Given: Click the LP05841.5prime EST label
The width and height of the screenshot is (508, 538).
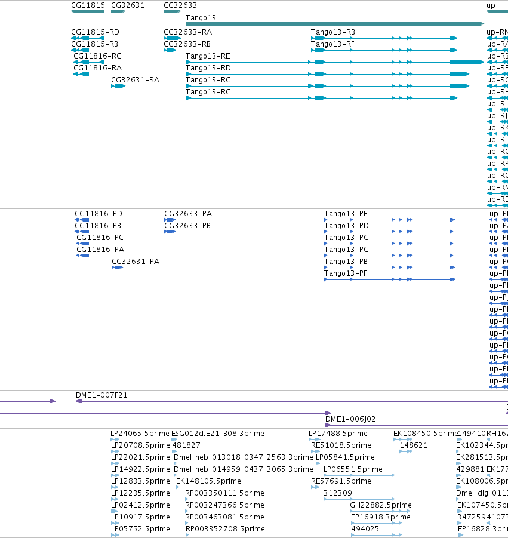Looking at the screenshot, I should pos(345,457).
